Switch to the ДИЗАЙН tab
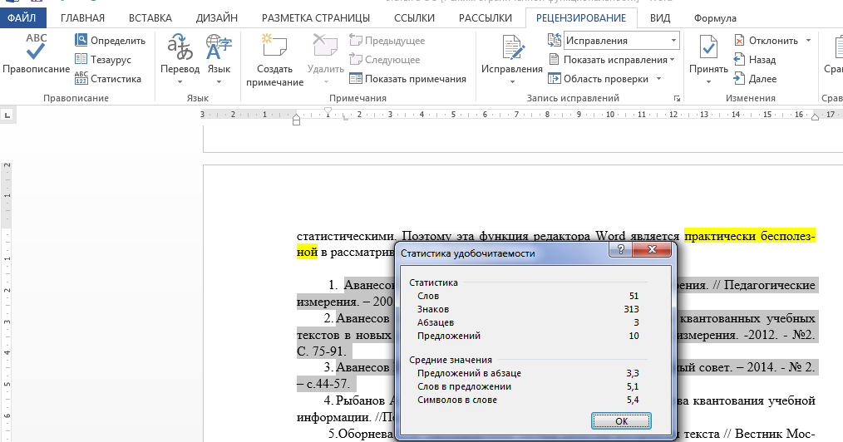Image resolution: width=843 pixels, height=442 pixels. pyautogui.click(x=217, y=17)
